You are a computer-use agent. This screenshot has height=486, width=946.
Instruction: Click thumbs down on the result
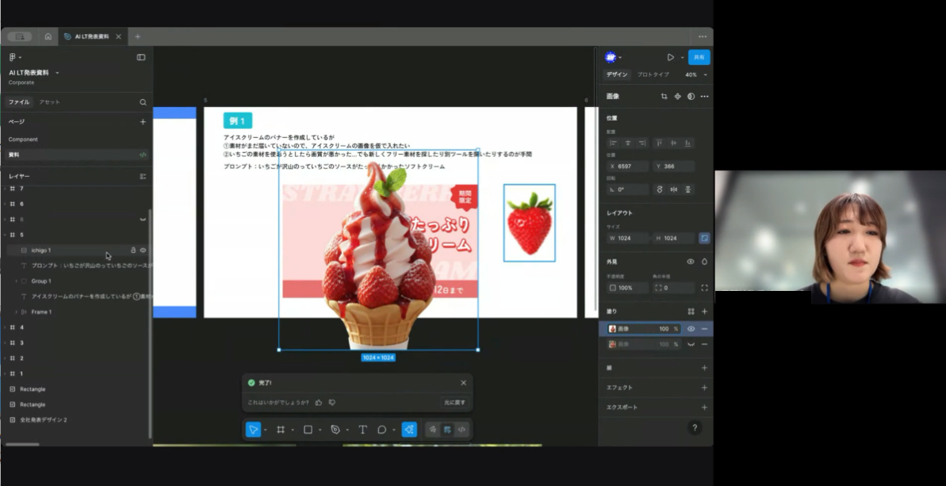click(331, 402)
